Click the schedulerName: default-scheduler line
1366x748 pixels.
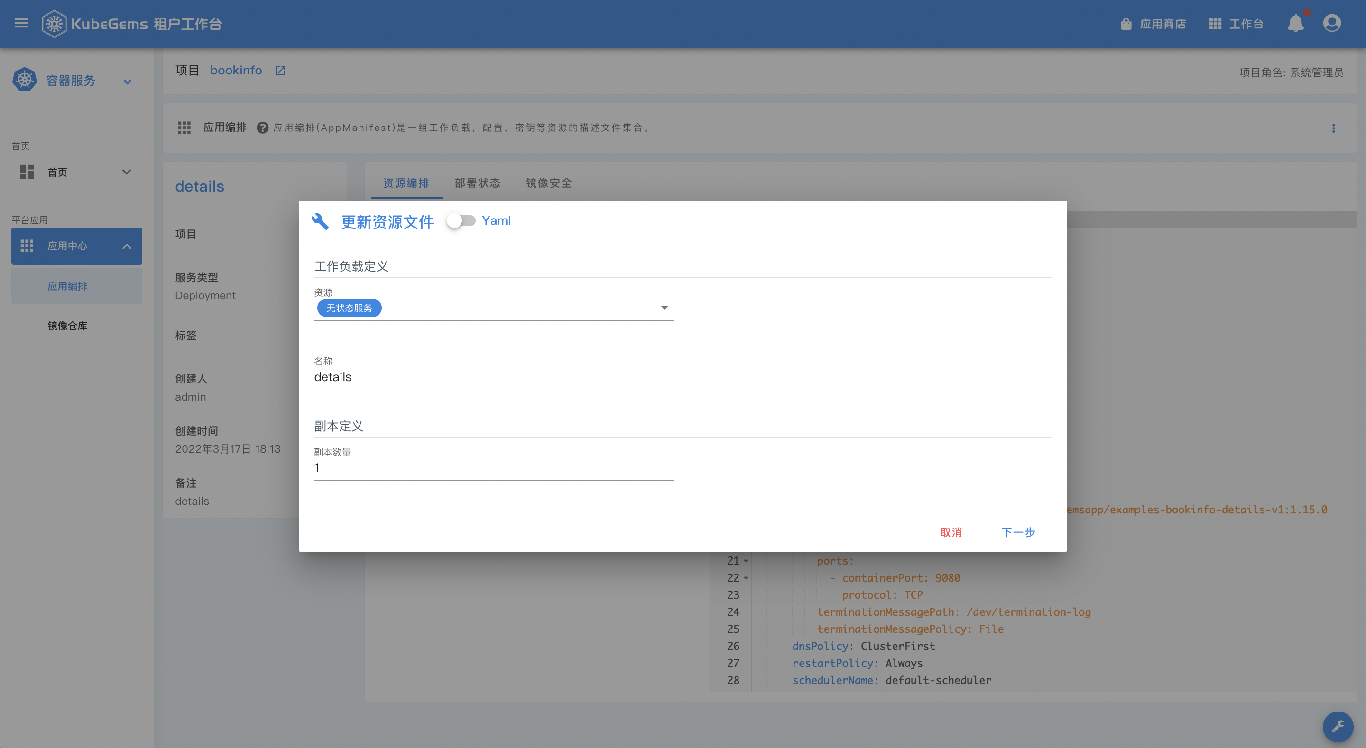[x=891, y=680]
